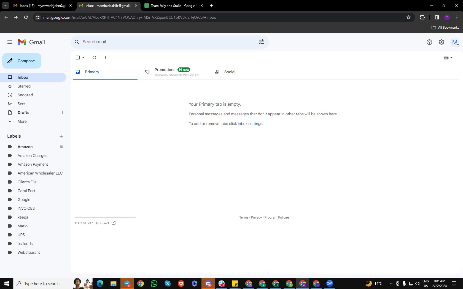This screenshot has height=289, width=463.
Task: Compose a new email
Action: [22, 61]
